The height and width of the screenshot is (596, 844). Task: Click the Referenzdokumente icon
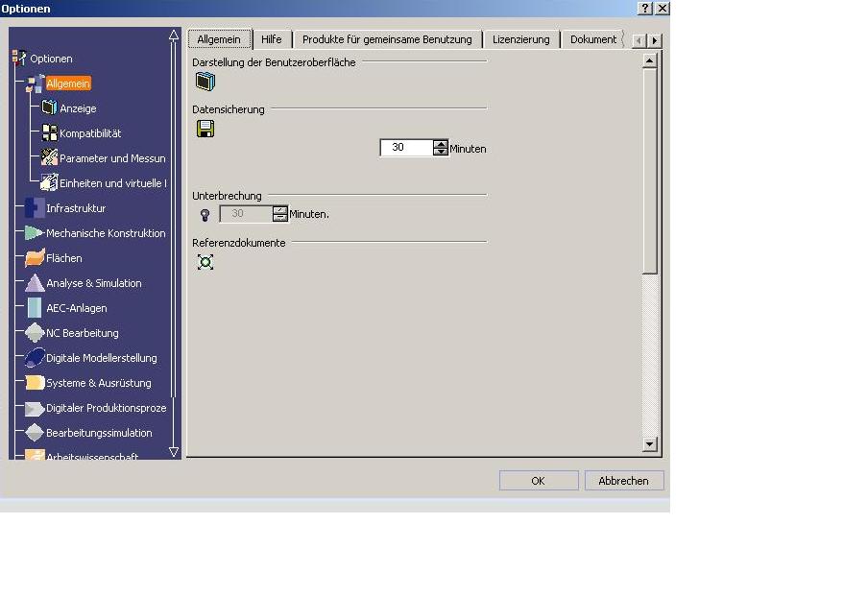pos(205,262)
